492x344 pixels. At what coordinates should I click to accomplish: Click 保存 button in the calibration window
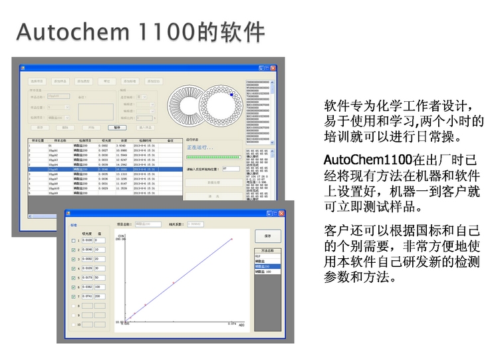tap(268, 236)
